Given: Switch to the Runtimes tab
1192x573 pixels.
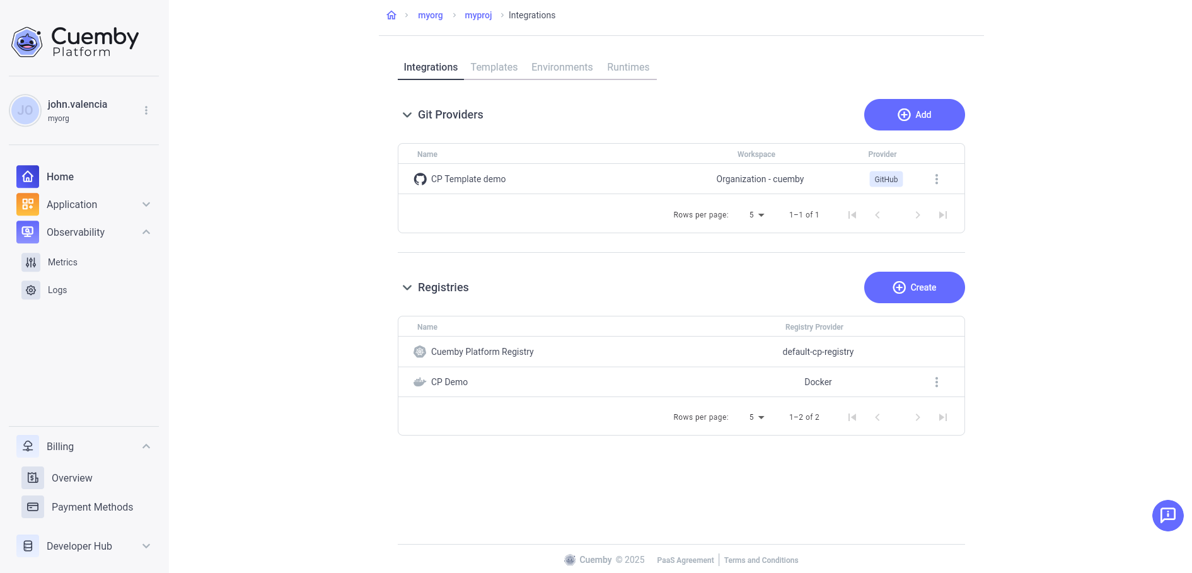Looking at the screenshot, I should [x=628, y=67].
